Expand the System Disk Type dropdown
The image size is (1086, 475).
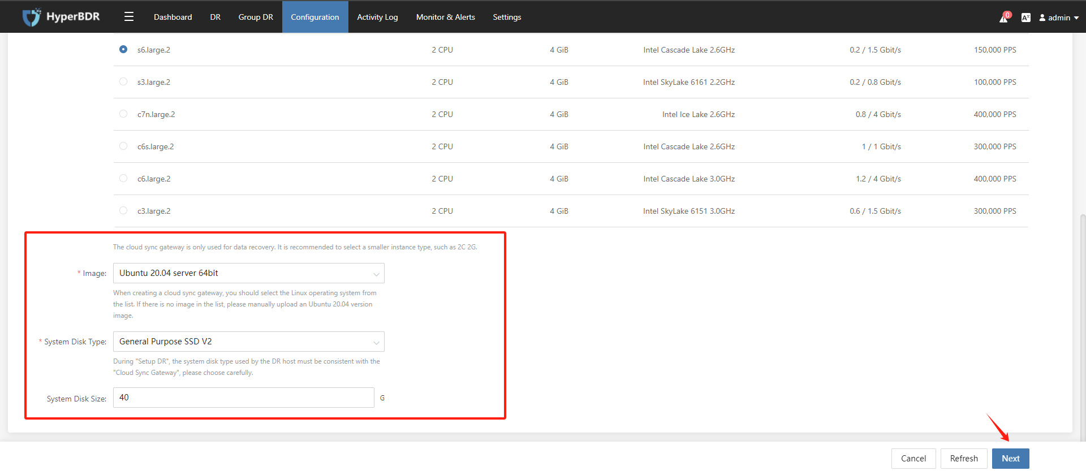tap(249, 342)
